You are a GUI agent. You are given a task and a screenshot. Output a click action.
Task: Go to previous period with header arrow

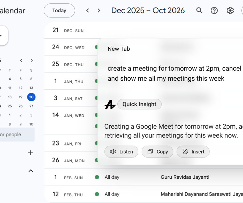pyautogui.click(x=88, y=11)
